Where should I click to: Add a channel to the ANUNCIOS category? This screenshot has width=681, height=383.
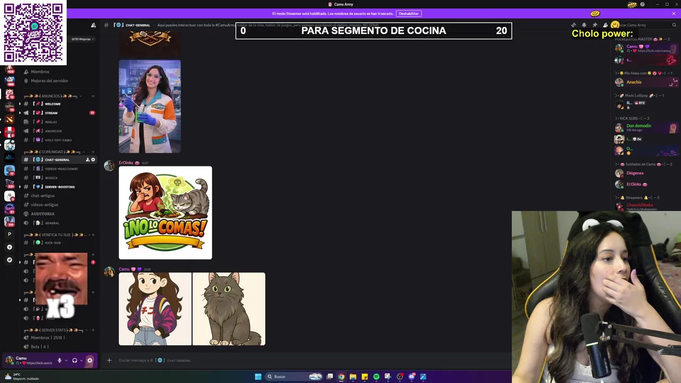pos(93,96)
